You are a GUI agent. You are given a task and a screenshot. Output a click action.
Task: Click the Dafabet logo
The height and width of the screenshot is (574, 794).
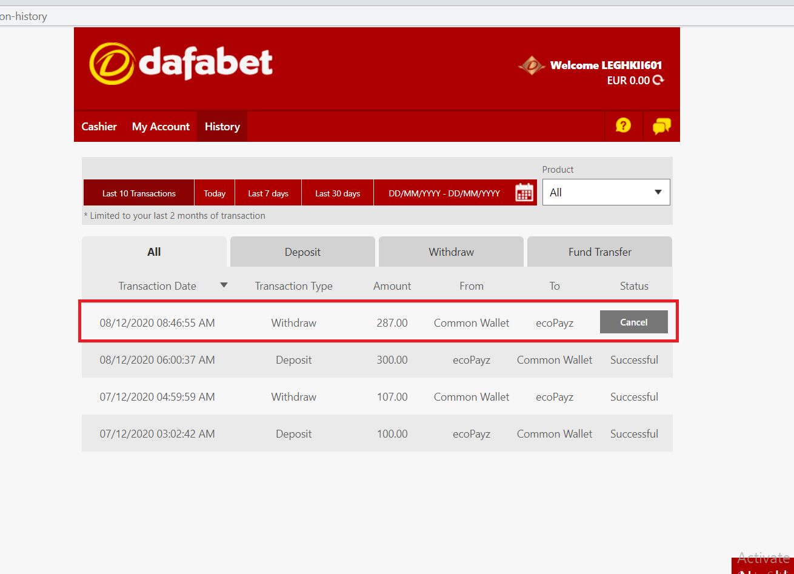[181, 63]
